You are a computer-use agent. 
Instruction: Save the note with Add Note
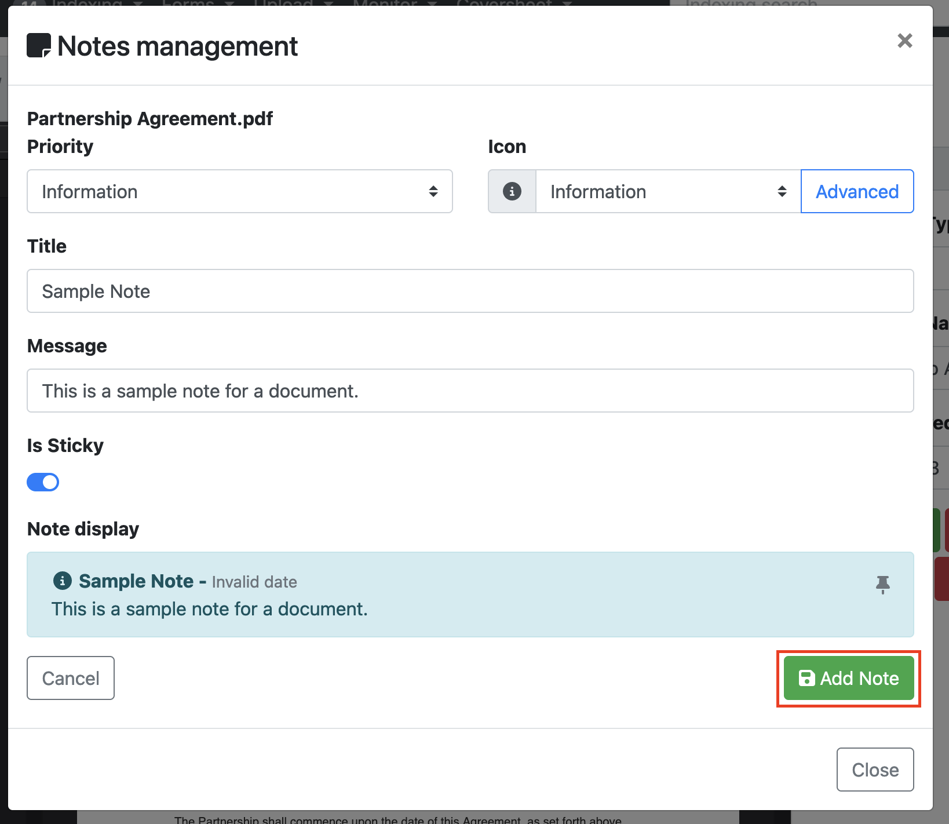click(x=848, y=678)
